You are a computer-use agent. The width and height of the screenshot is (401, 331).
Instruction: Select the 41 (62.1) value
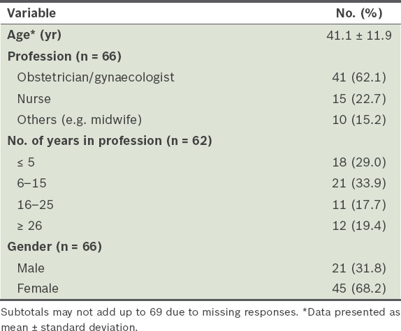pos(359,77)
